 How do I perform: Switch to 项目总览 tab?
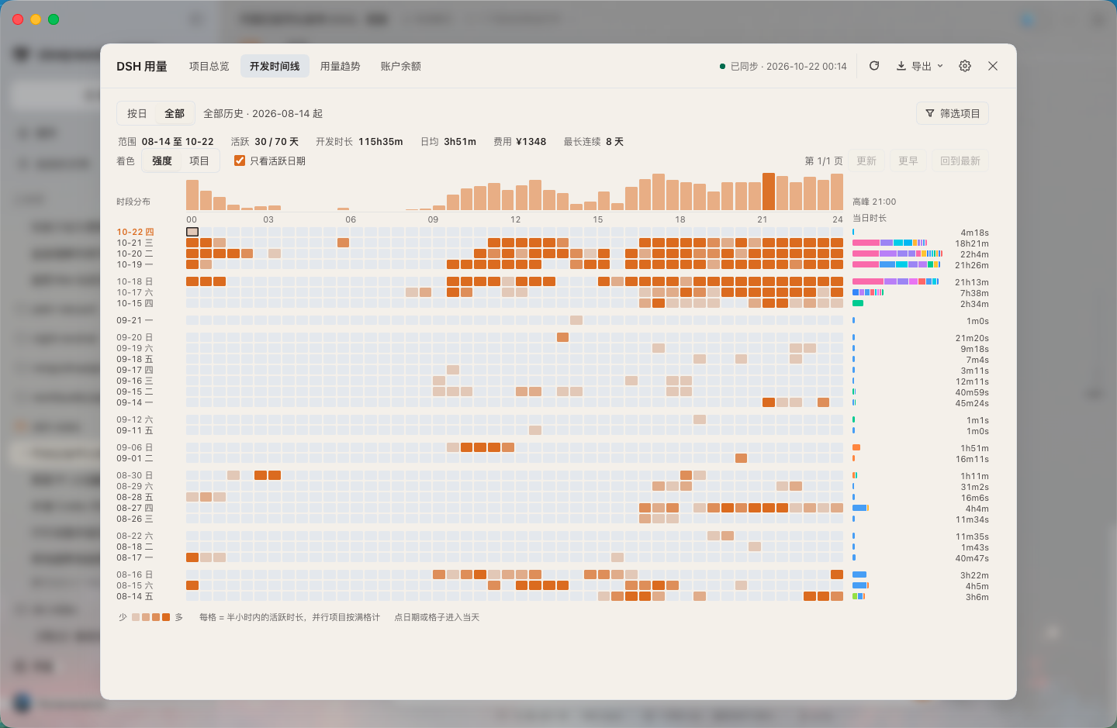(x=209, y=66)
